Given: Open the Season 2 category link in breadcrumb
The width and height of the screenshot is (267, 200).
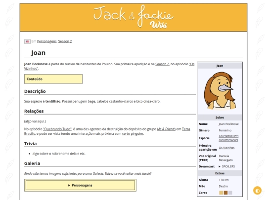Looking at the screenshot, I should (65, 41).
